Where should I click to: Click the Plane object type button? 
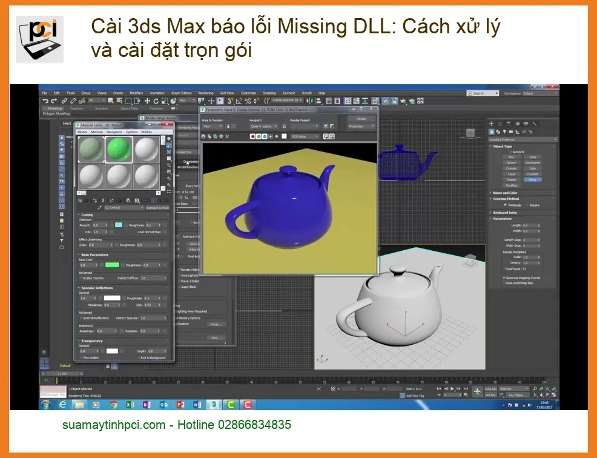(x=532, y=179)
